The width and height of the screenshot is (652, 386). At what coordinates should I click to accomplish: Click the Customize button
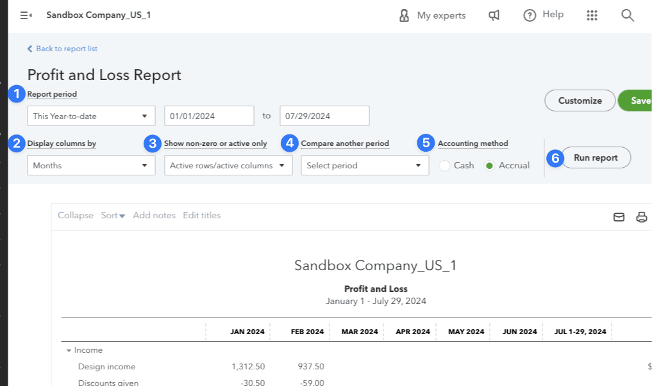click(580, 101)
